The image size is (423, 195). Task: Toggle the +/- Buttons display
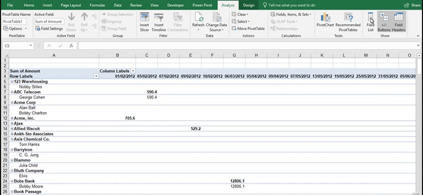pos(384,22)
